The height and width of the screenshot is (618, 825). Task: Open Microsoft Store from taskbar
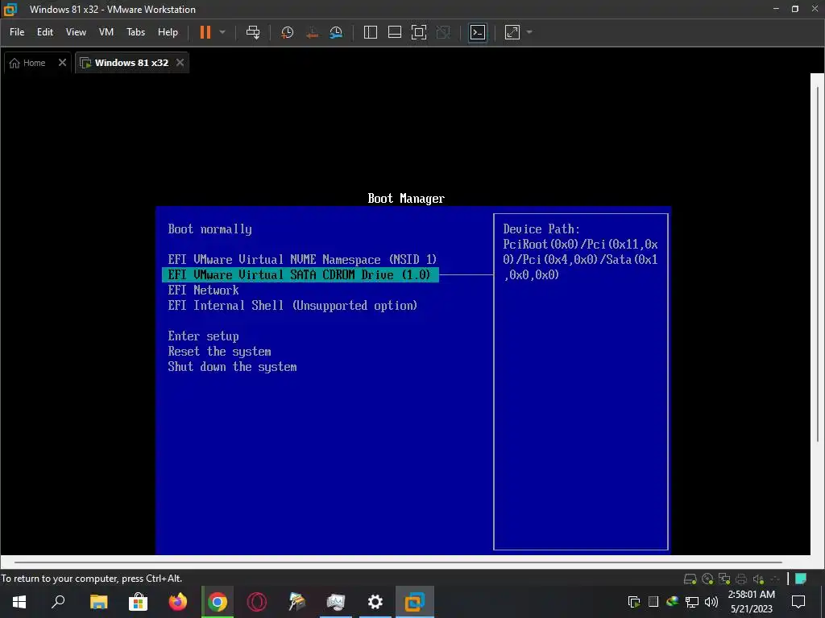[x=138, y=602]
